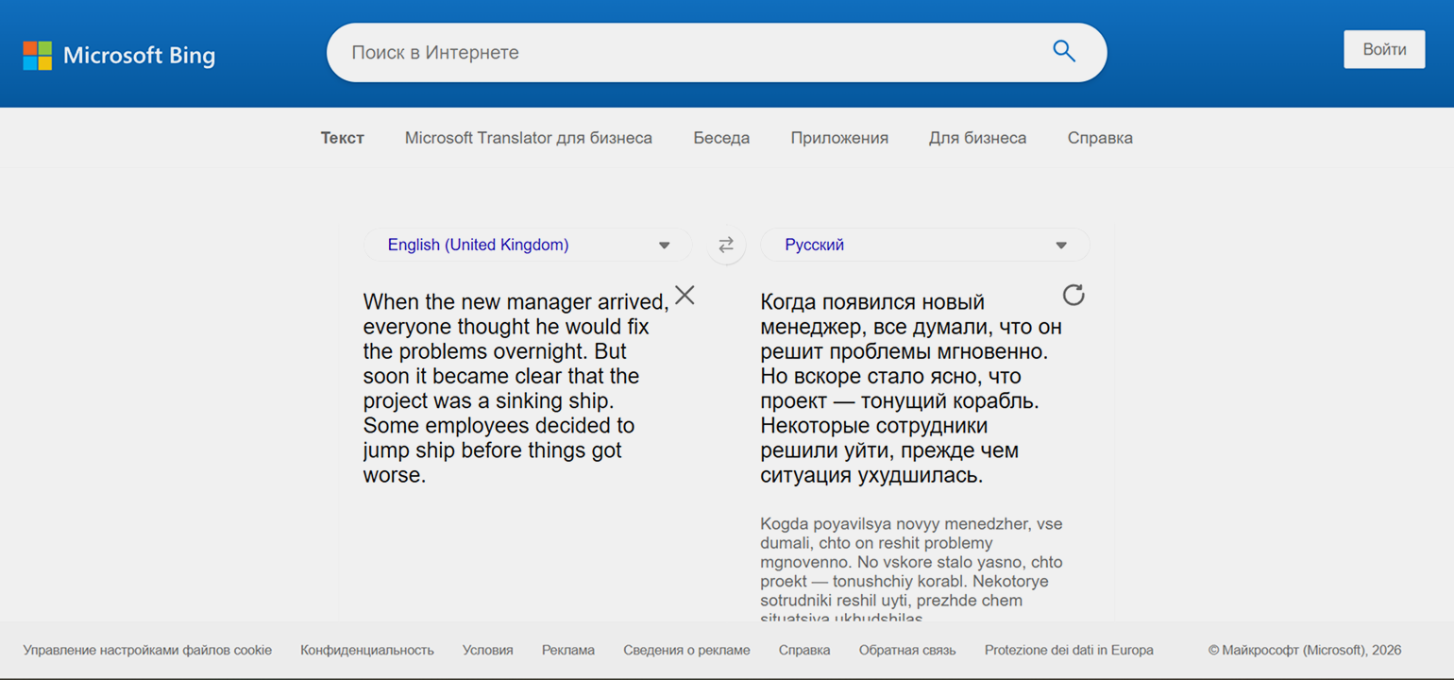This screenshot has height=680, width=1454.
Task: Open Protezione dei dati in Europa link
Action: [x=1068, y=650]
